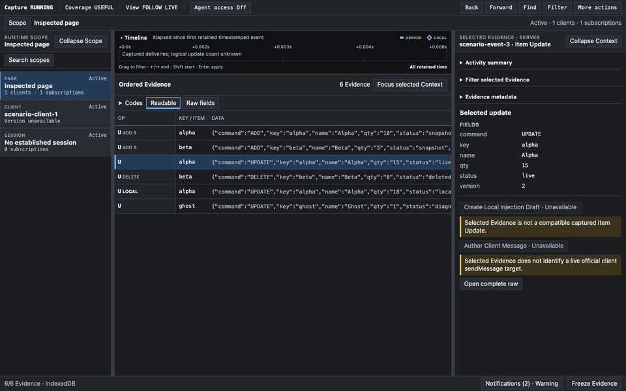
Task: Open Notifications (2) Warning
Action: point(522,383)
